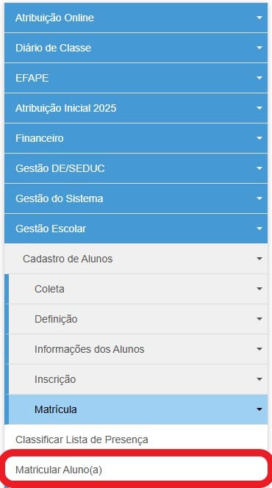Expand the Gestão DE/SEDUC menu
Screen dimensions: 272x488
pyautogui.click(x=136, y=168)
